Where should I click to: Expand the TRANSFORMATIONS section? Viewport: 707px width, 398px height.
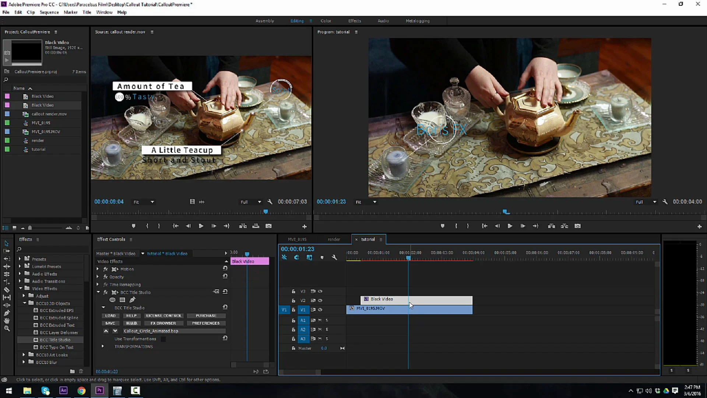102,346
